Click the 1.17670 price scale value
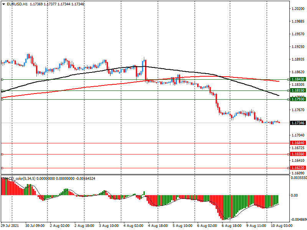 (x=298, y=110)
